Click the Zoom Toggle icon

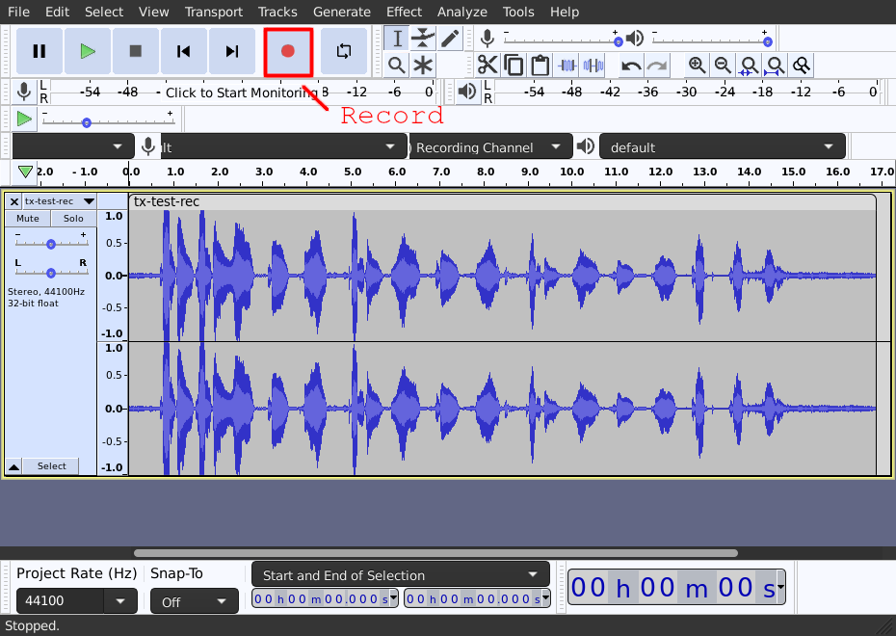pyautogui.click(x=802, y=66)
